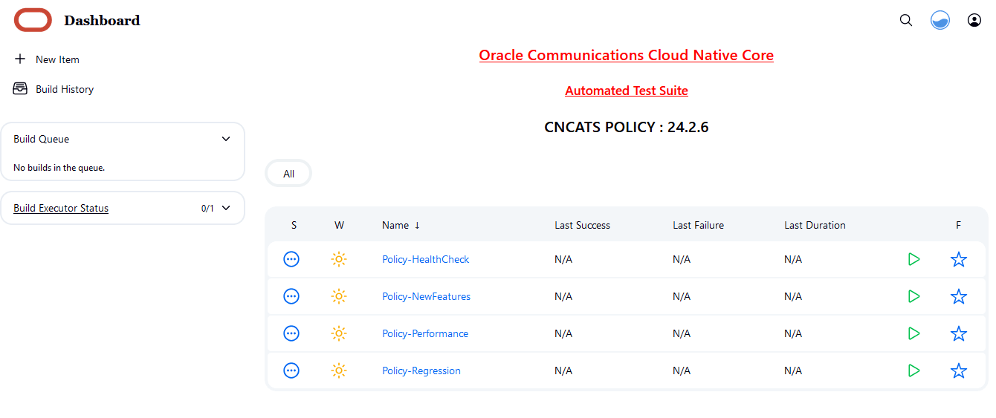This screenshot has height=418, width=996.
Task: Favorite Policy-NewFeatures with star icon
Action: pos(959,296)
